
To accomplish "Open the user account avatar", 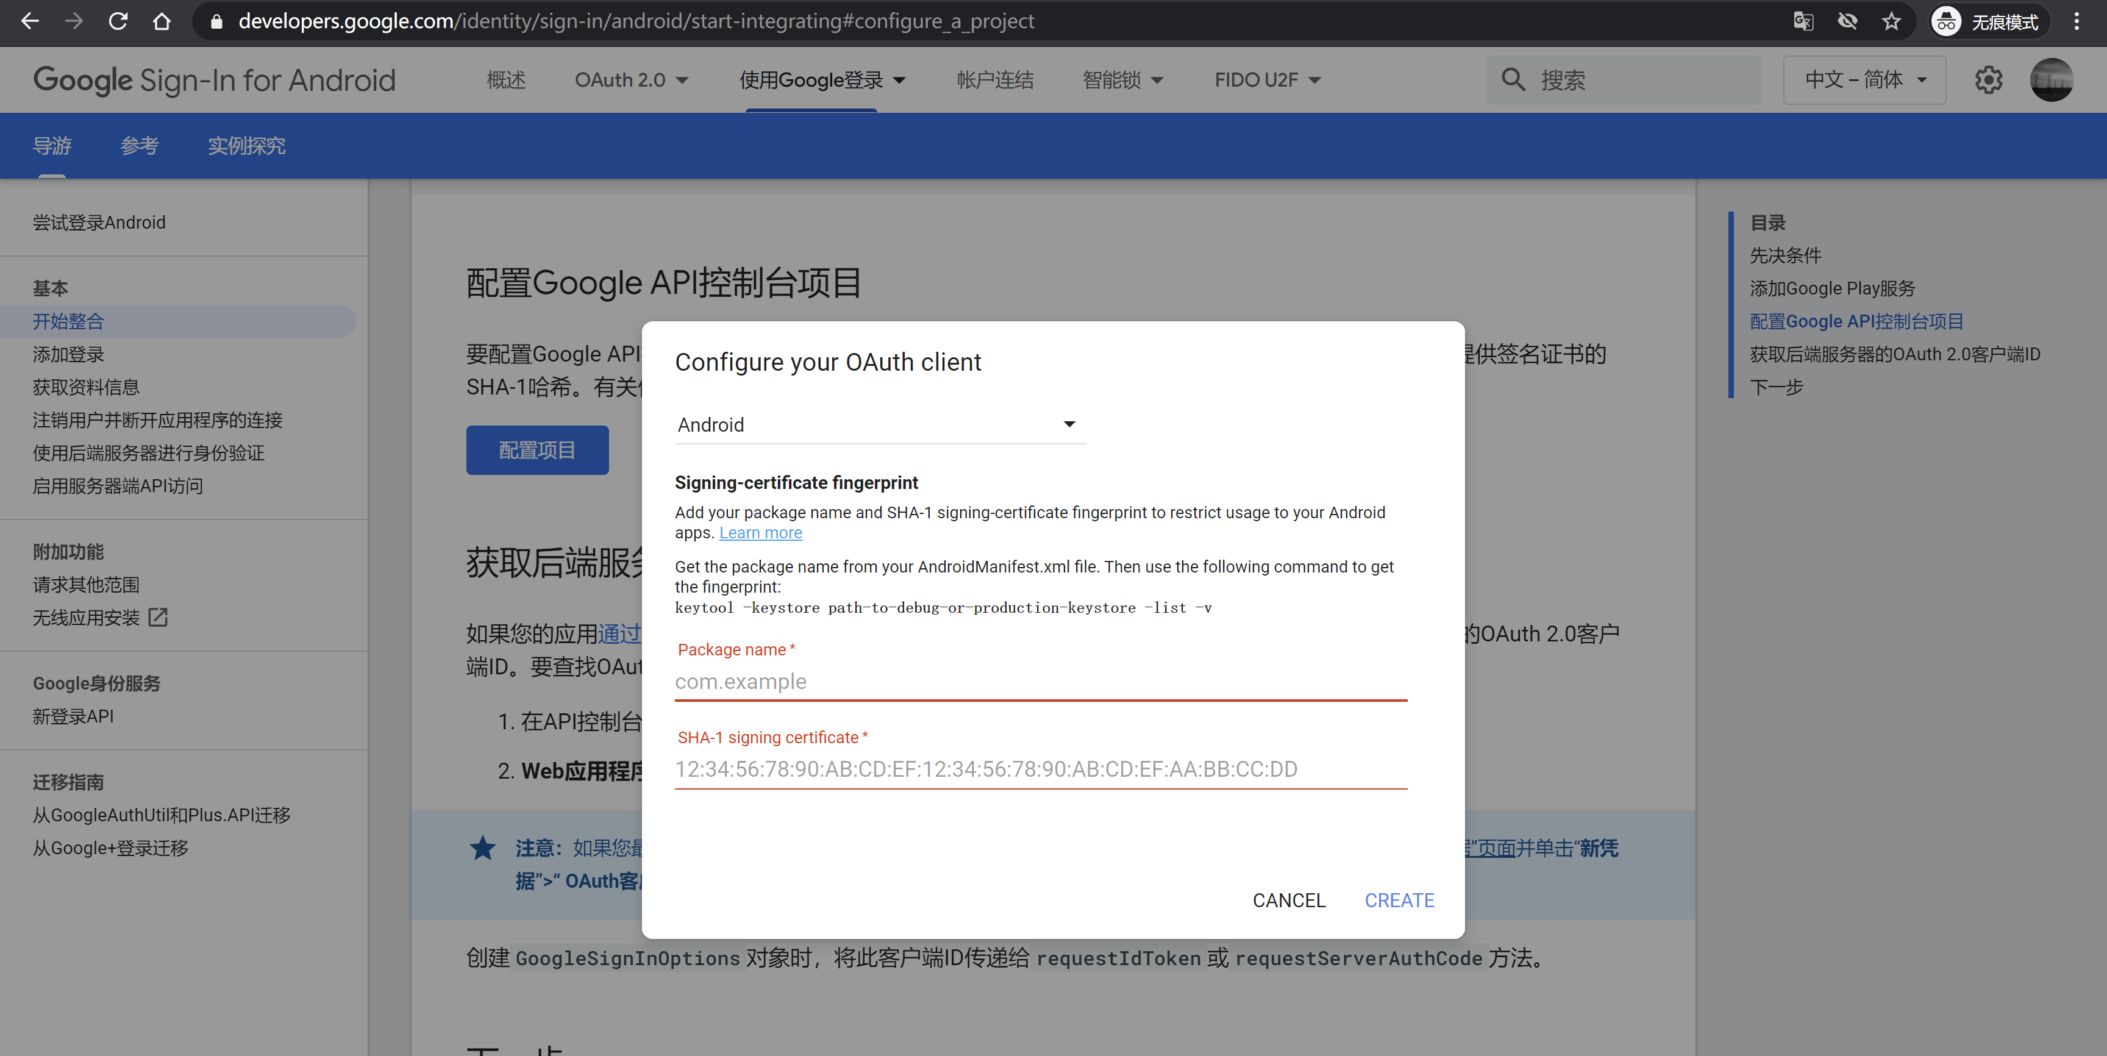I will click(x=2052, y=80).
